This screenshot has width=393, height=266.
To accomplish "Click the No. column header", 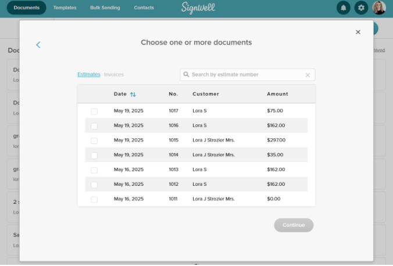I will pyautogui.click(x=173, y=94).
